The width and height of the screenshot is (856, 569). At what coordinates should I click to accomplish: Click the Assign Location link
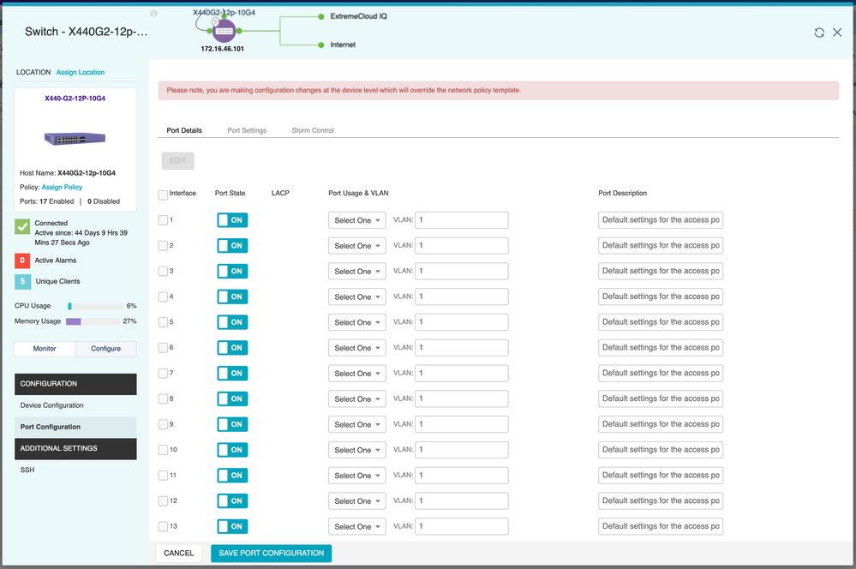click(x=81, y=72)
